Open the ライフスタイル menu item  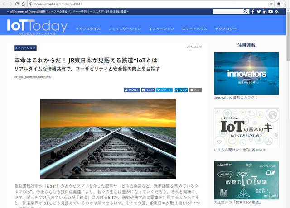pyautogui.click(x=88, y=29)
